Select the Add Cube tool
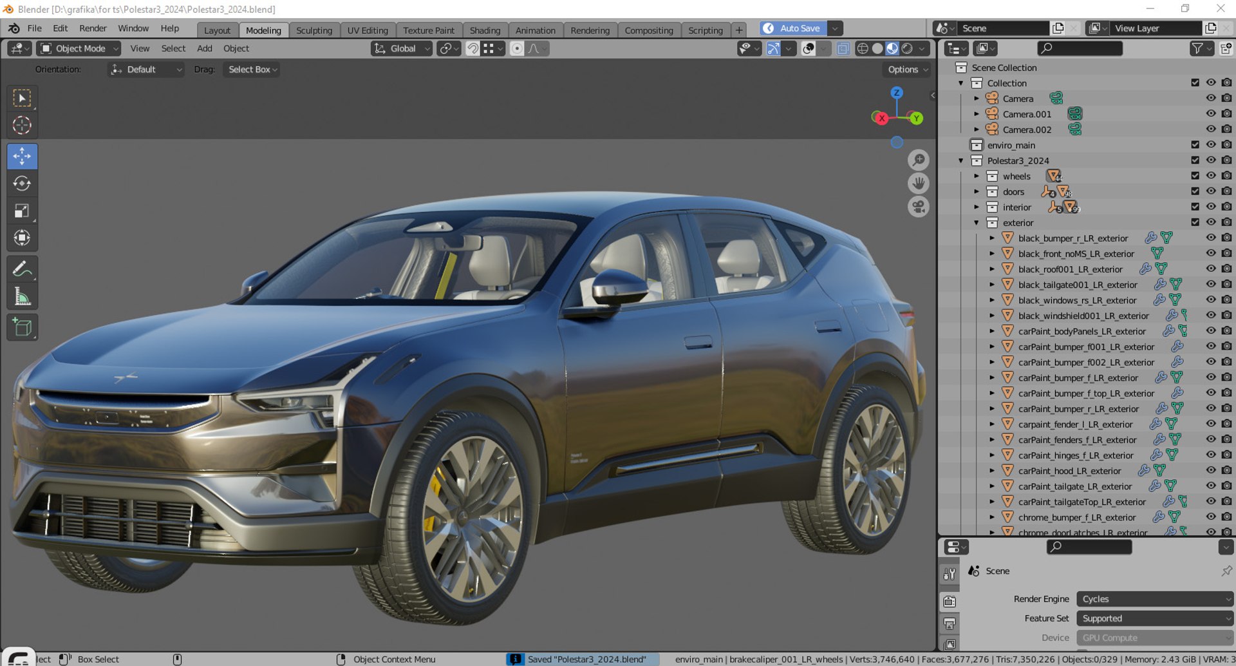 click(22, 327)
